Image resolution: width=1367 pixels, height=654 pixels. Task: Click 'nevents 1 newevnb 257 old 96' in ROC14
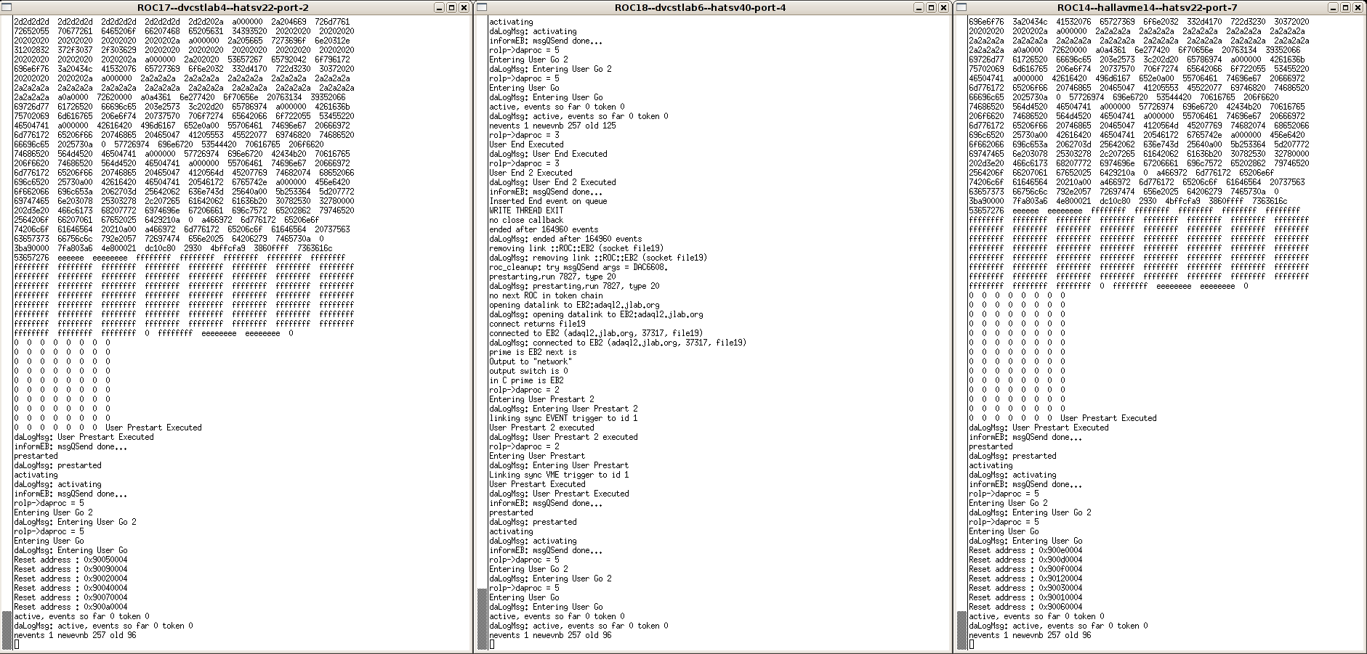click(x=1030, y=635)
